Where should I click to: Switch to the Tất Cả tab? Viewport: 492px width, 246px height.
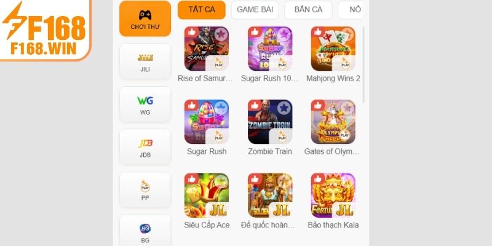tap(202, 10)
